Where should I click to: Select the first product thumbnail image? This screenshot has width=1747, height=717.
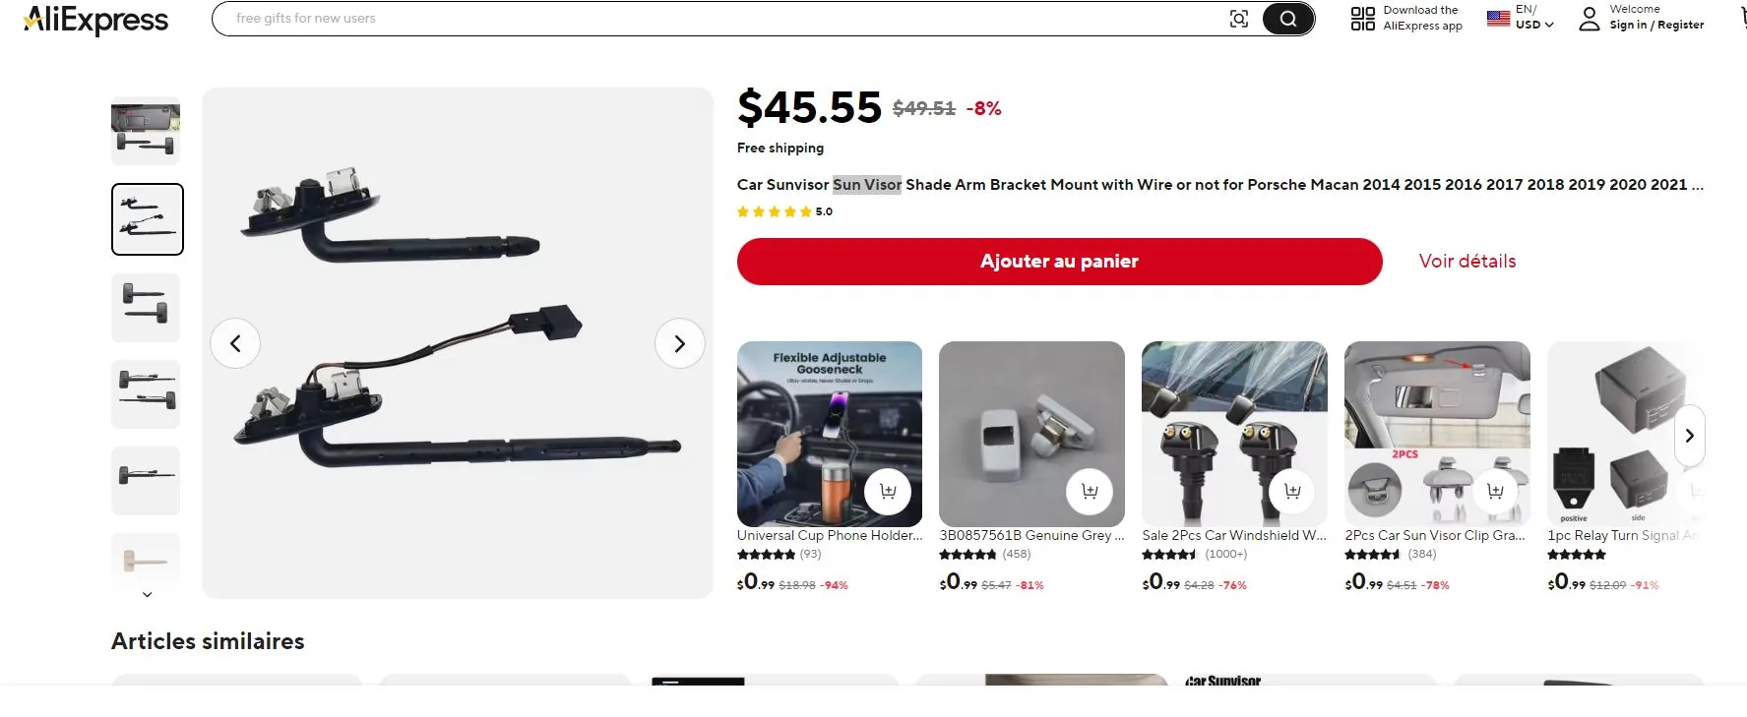point(146,131)
